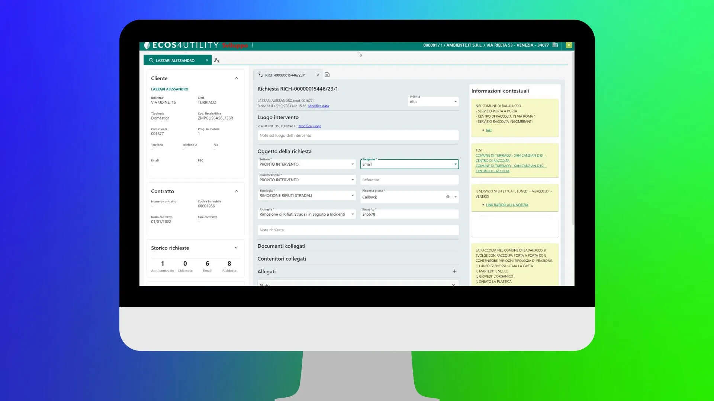The height and width of the screenshot is (401, 714).
Task: Click the company building icon in header
Action: pyautogui.click(x=555, y=45)
